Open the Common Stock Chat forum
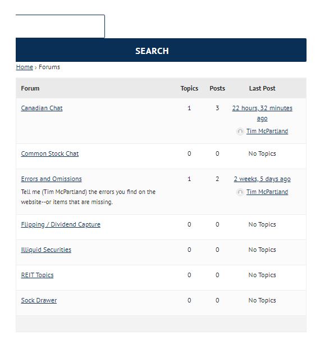This screenshot has height=339, width=320. [x=50, y=153]
